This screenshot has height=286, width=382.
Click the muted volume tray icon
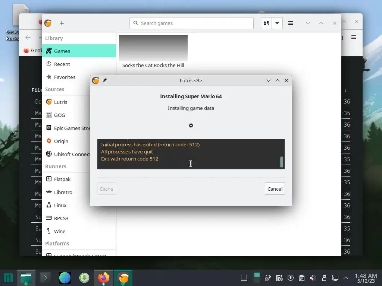click(x=313, y=278)
